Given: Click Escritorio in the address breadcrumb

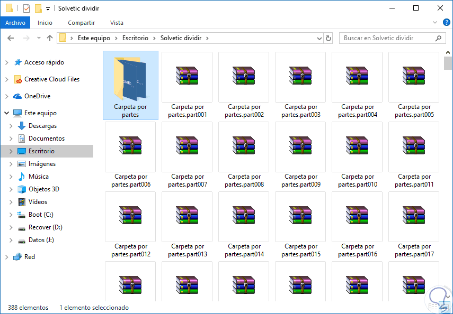Looking at the screenshot, I should tap(135, 38).
